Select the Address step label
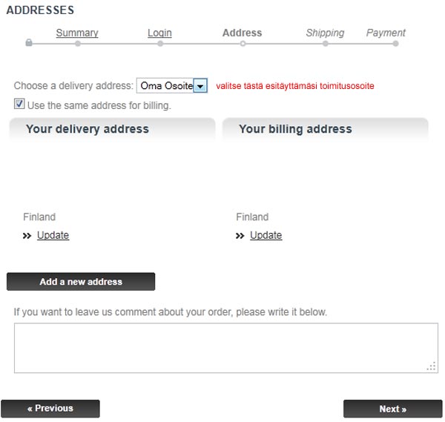 [x=242, y=33]
